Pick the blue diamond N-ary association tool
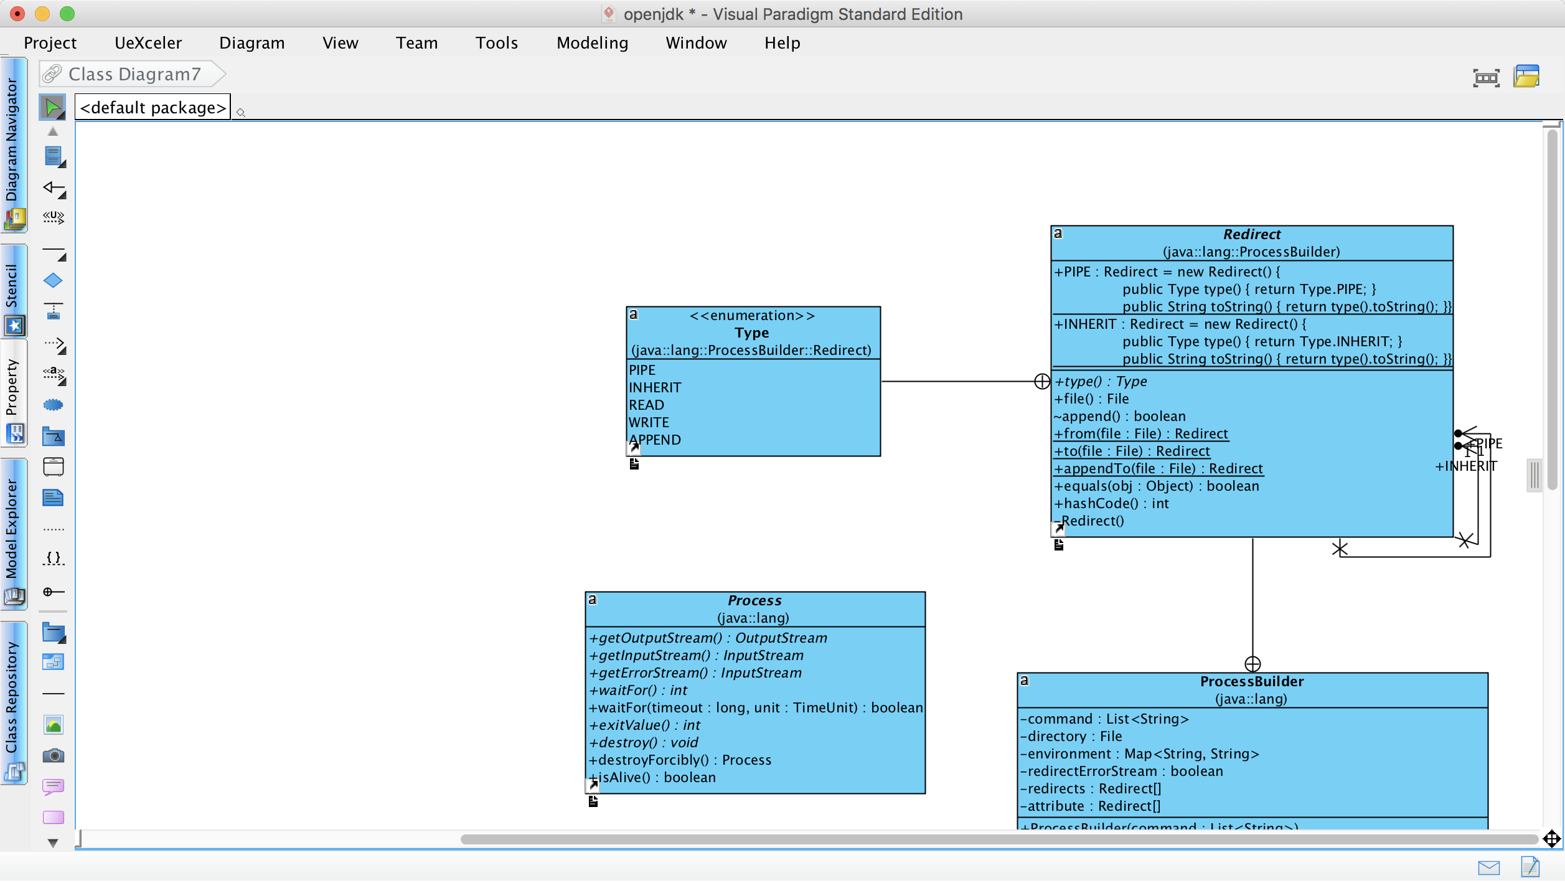This screenshot has width=1565, height=883. click(x=53, y=281)
